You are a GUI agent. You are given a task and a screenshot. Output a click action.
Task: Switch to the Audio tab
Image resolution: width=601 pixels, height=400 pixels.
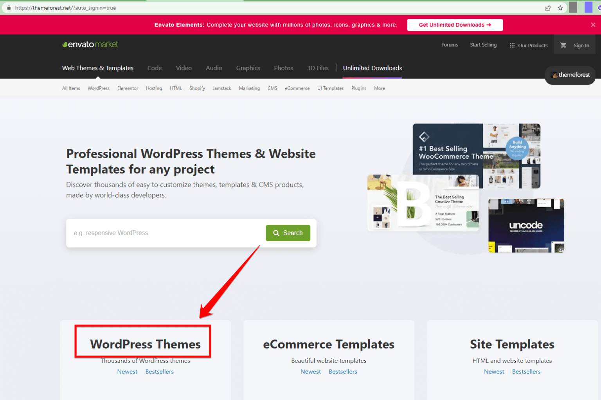tap(214, 68)
